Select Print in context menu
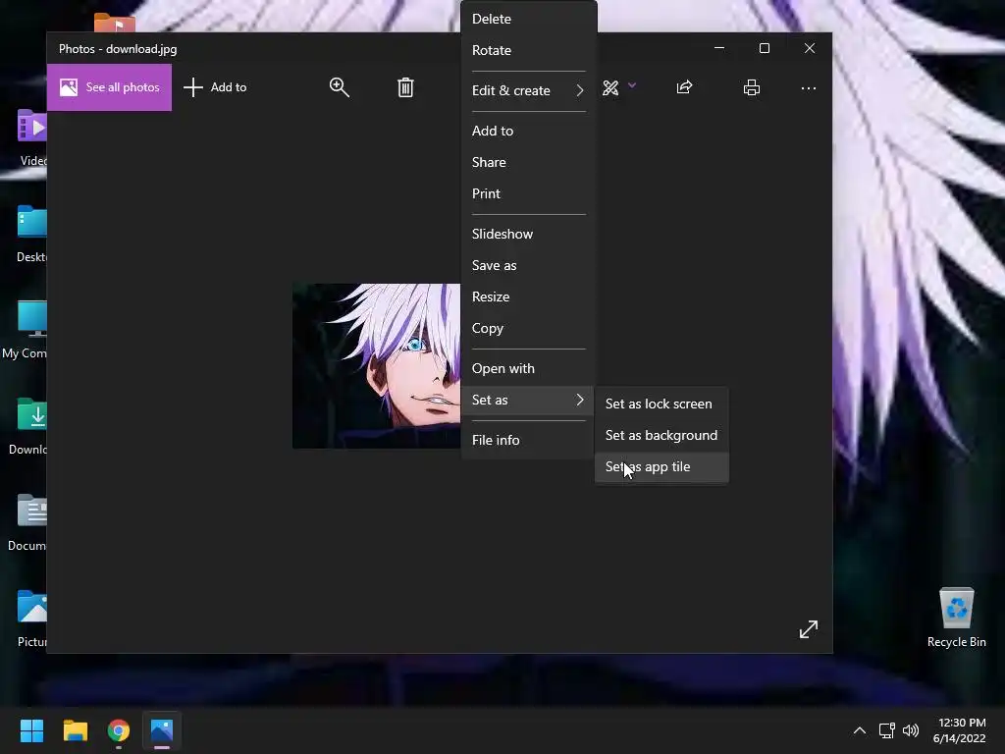Image resolution: width=1005 pixels, height=754 pixels. point(529,193)
